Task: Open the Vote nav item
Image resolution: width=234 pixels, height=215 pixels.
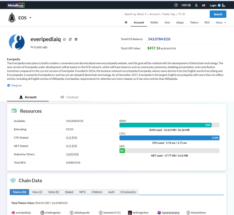Action: [x=167, y=22]
